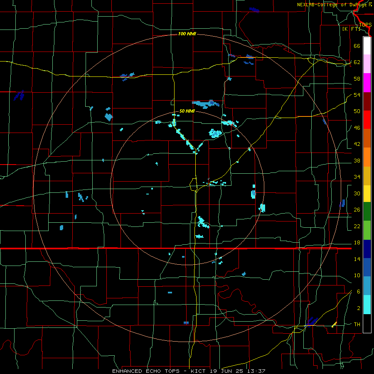Click legend value '6'
Viewport: 374px width, 374px height.
pyautogui.click(x=359, y=292)
